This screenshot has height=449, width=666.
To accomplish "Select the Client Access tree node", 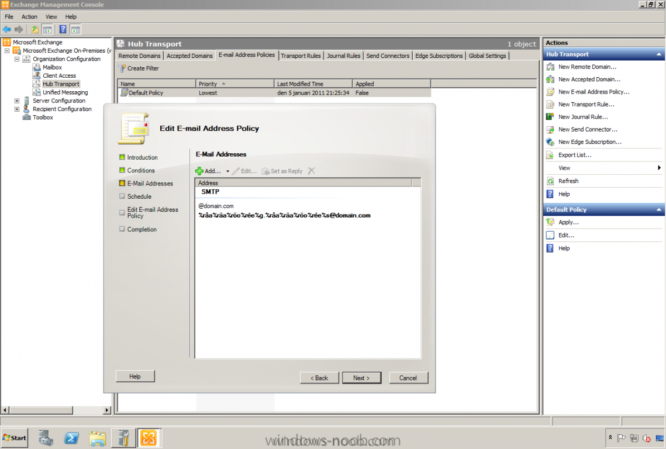I will pyautogui.click(x=59, y=75).
